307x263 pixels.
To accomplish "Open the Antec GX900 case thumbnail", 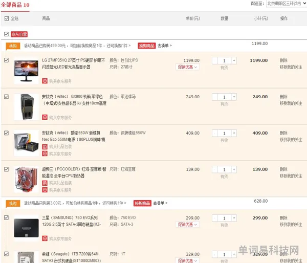I will click(27, 107).
